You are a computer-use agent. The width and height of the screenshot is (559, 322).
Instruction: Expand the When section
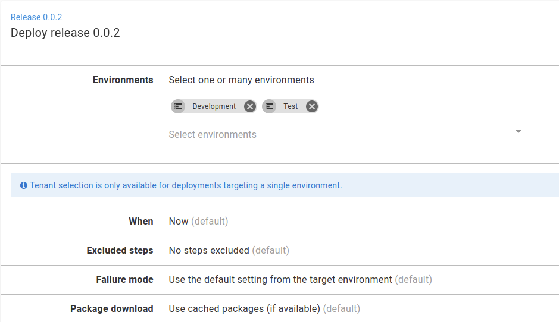click(280, 222)
